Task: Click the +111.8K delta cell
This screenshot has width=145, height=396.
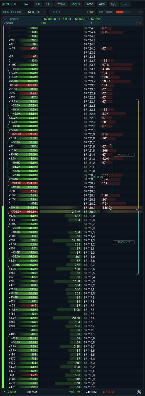Action: 16,187
